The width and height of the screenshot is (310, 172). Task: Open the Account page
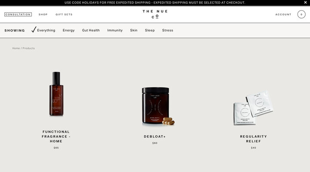(283, 15)
